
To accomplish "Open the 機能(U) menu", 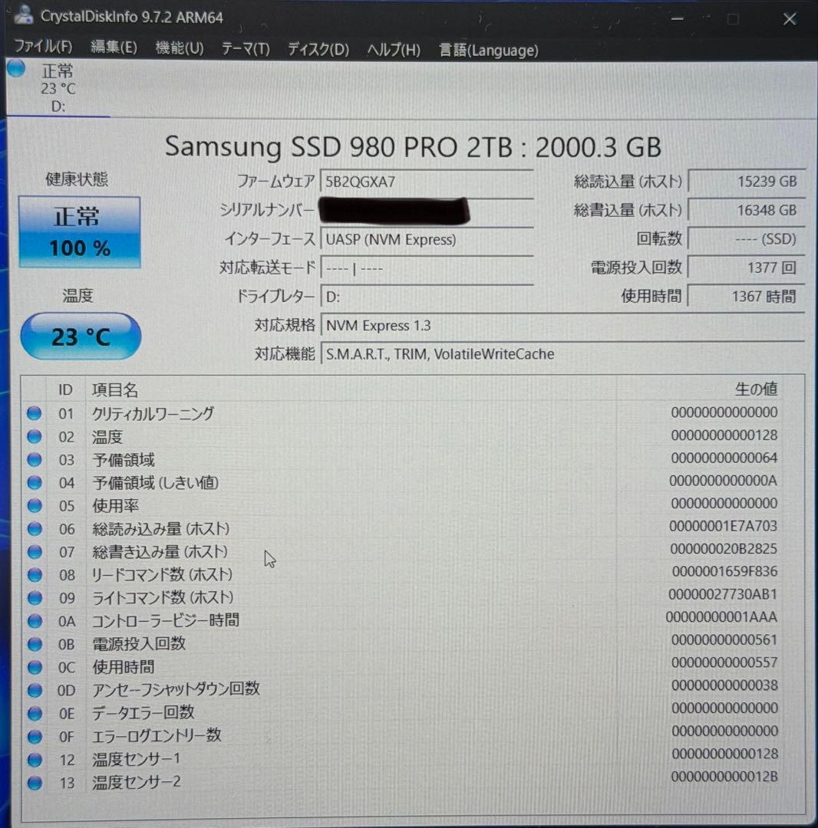I will click(178, 50).
